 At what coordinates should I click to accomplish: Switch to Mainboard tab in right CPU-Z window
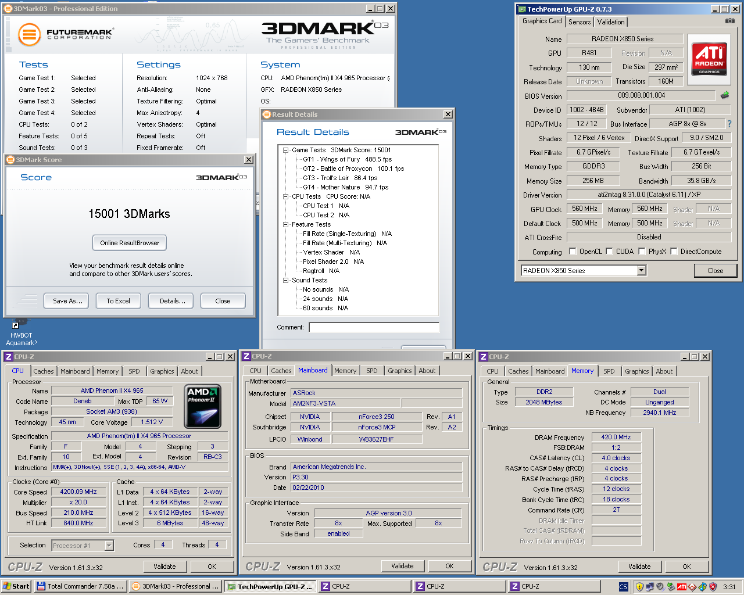(x=550, y=371)
